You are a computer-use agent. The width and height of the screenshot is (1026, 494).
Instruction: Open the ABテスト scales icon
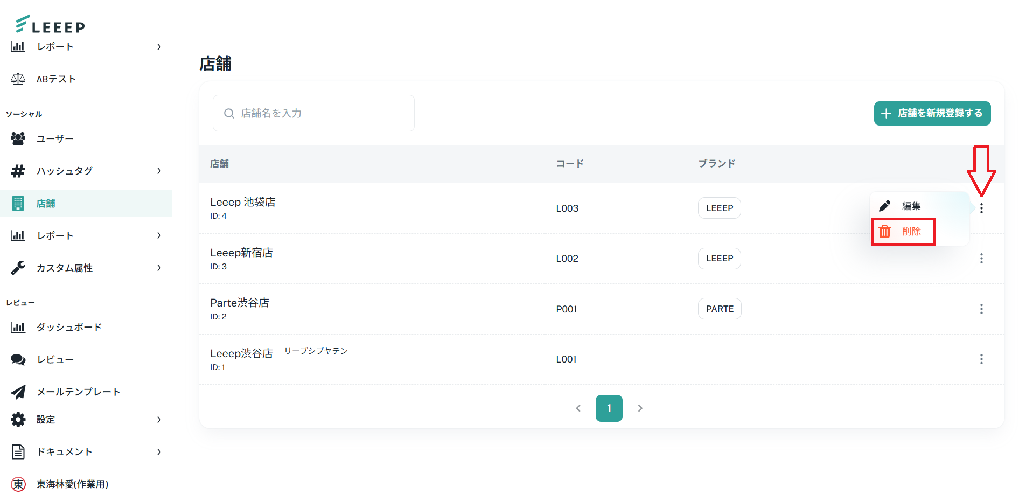point(18,79)
